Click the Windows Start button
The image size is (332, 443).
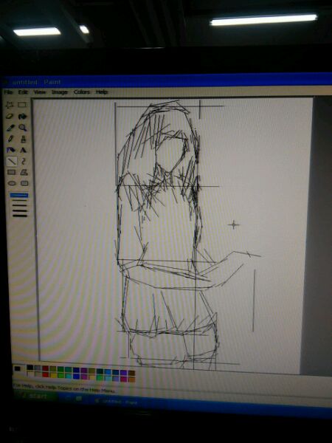[x=35, y=396]
